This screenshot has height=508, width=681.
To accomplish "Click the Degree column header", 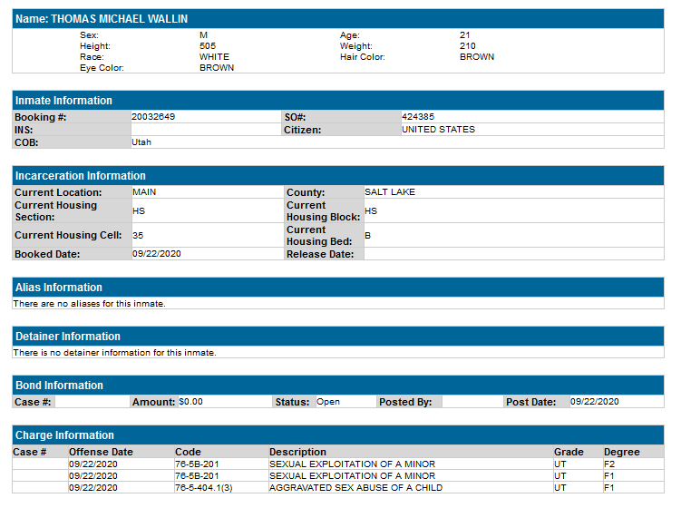I will (x=621, y=452).
